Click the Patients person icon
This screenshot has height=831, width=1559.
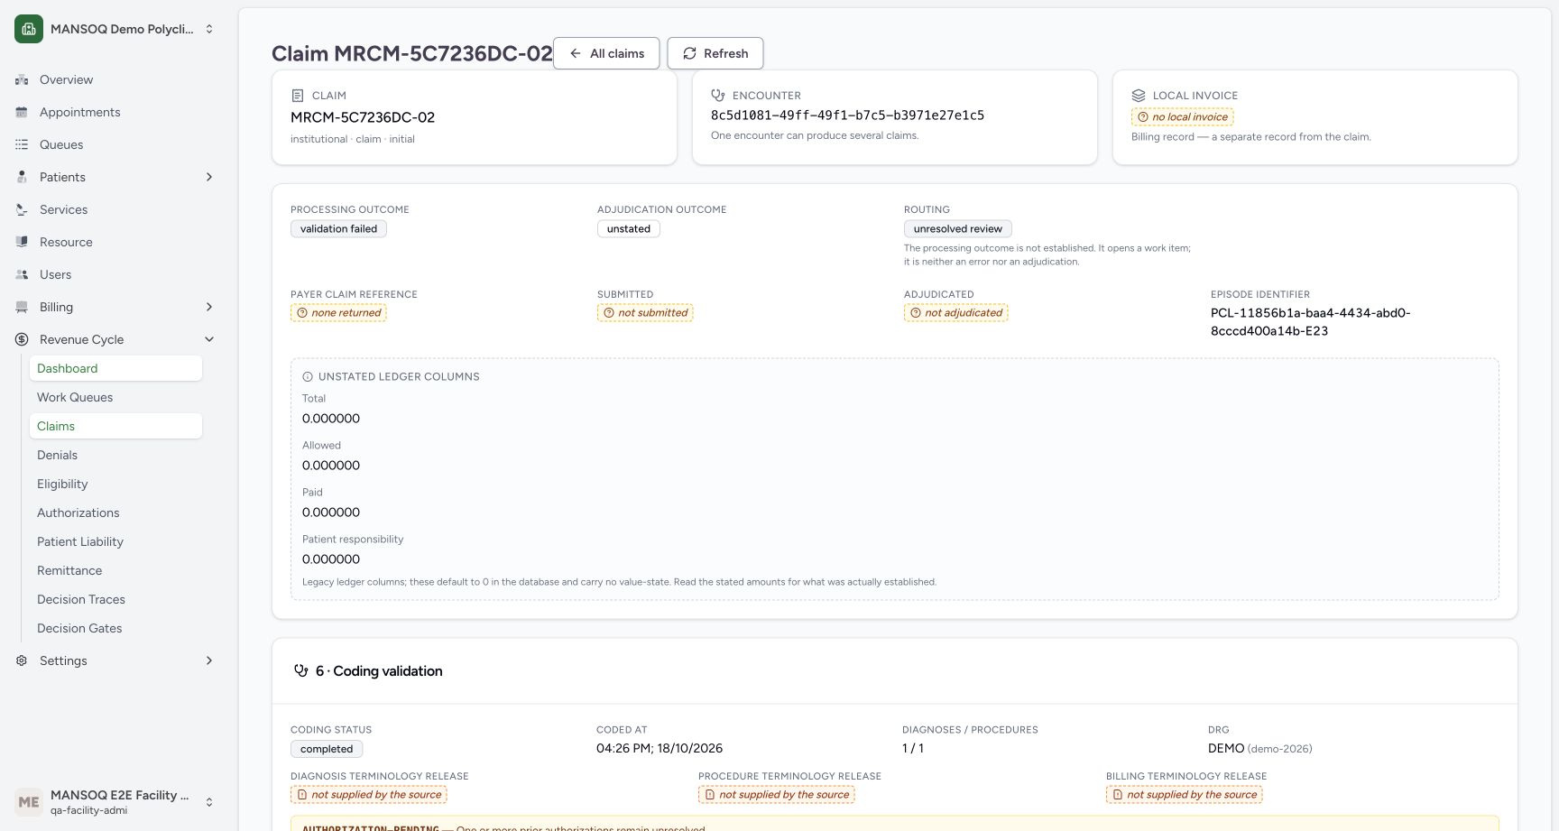point(22,177)
